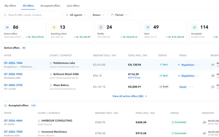Click the €654.34 total for HARBOUR CONSULTING

141,122
